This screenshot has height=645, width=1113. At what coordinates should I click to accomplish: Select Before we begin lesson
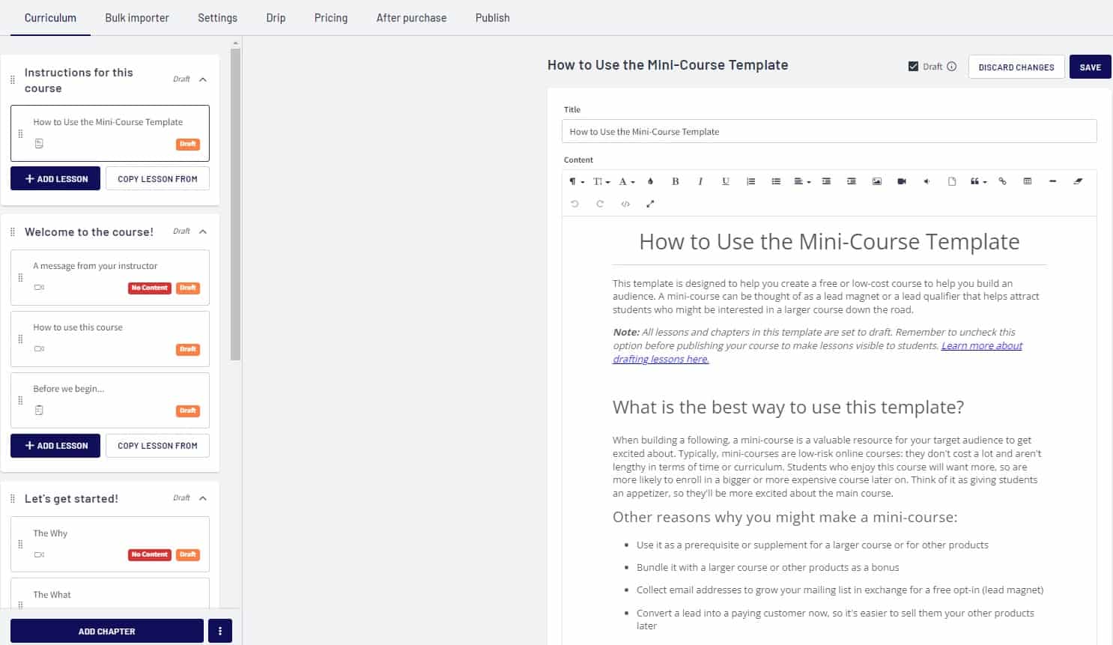click(x=110, y=400)
